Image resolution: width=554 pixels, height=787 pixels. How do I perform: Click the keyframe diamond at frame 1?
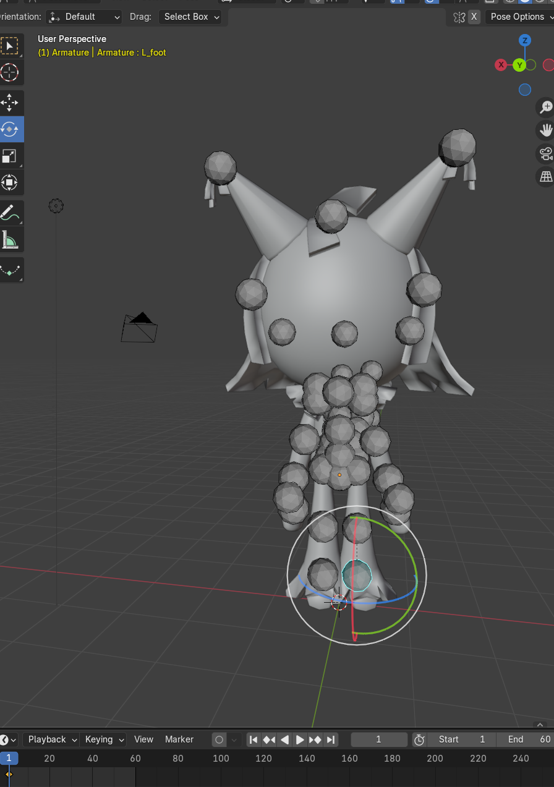[9, 774]
